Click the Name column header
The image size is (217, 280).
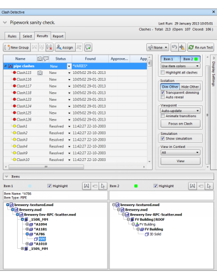[20, 59]
